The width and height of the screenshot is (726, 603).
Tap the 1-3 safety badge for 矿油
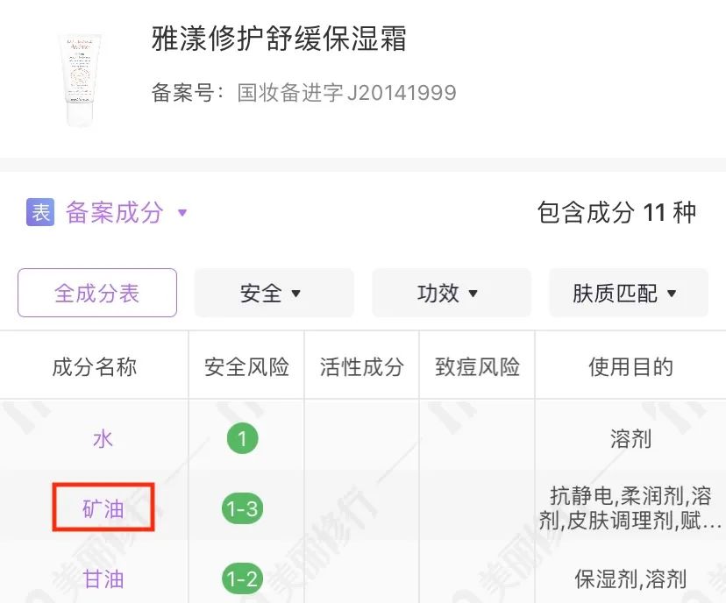click(x=243, y=508)
